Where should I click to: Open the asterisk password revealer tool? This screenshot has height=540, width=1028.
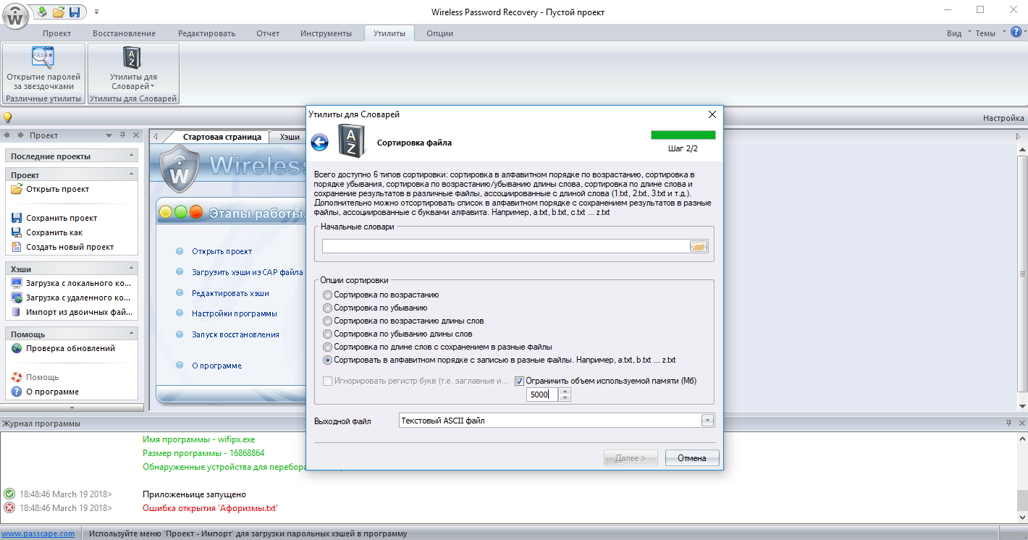[x=43, y=68]
